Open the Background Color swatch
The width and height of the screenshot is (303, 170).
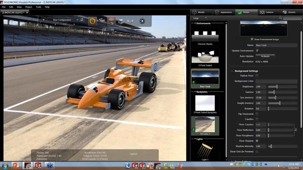276,81
